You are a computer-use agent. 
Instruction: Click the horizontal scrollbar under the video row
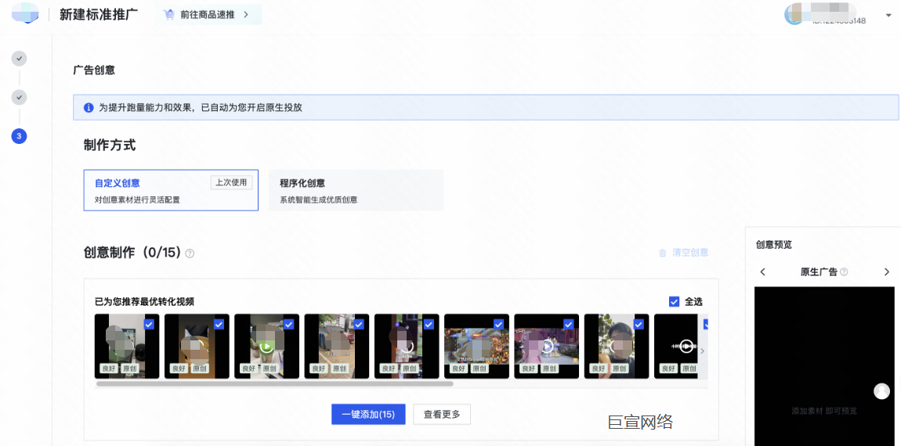(x=275, y=383)
